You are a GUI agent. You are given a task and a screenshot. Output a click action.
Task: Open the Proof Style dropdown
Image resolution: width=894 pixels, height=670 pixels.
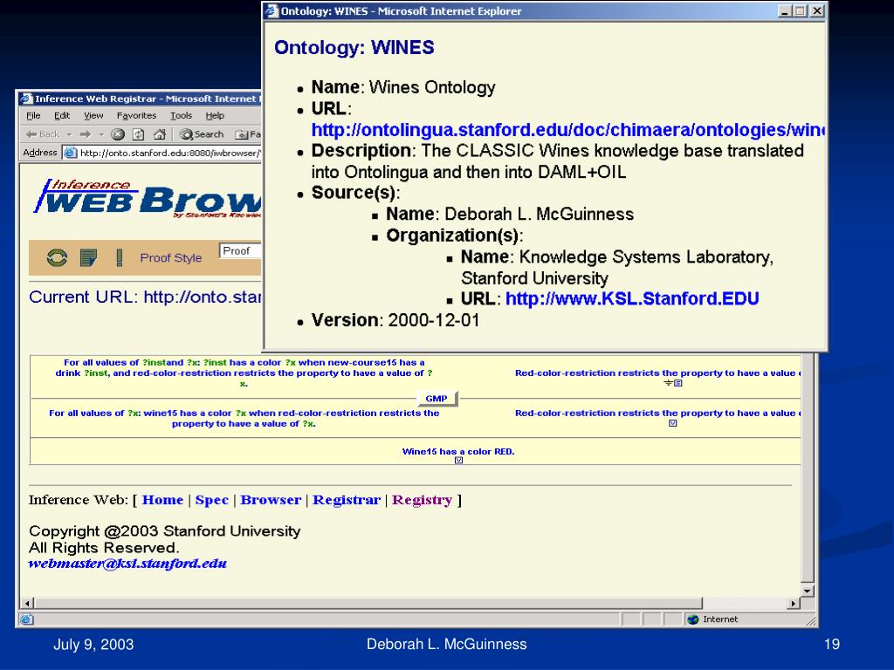point(240,251)
